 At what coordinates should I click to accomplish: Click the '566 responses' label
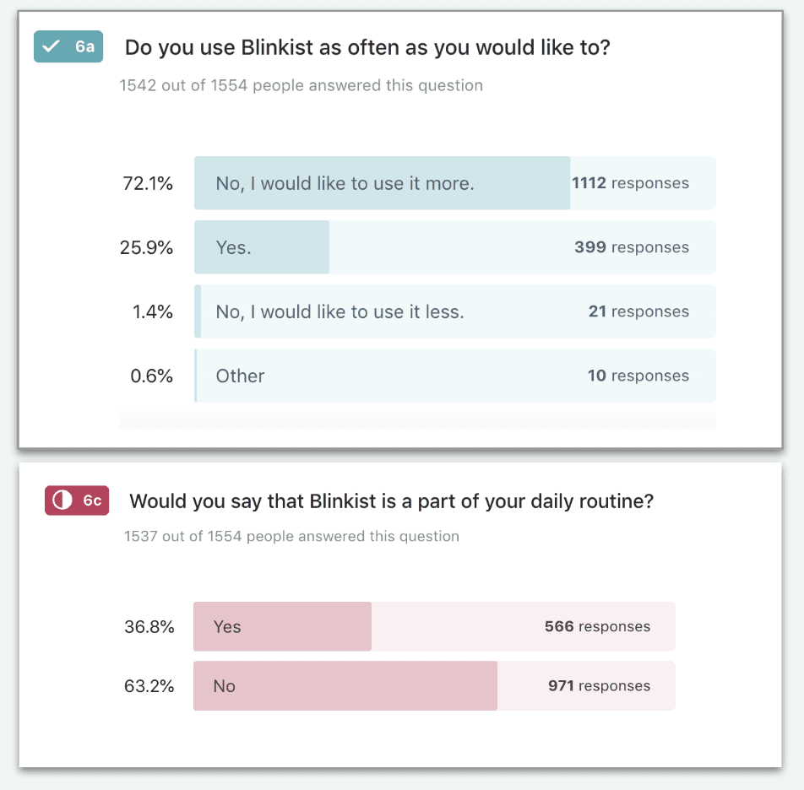[x=597, y=626]
